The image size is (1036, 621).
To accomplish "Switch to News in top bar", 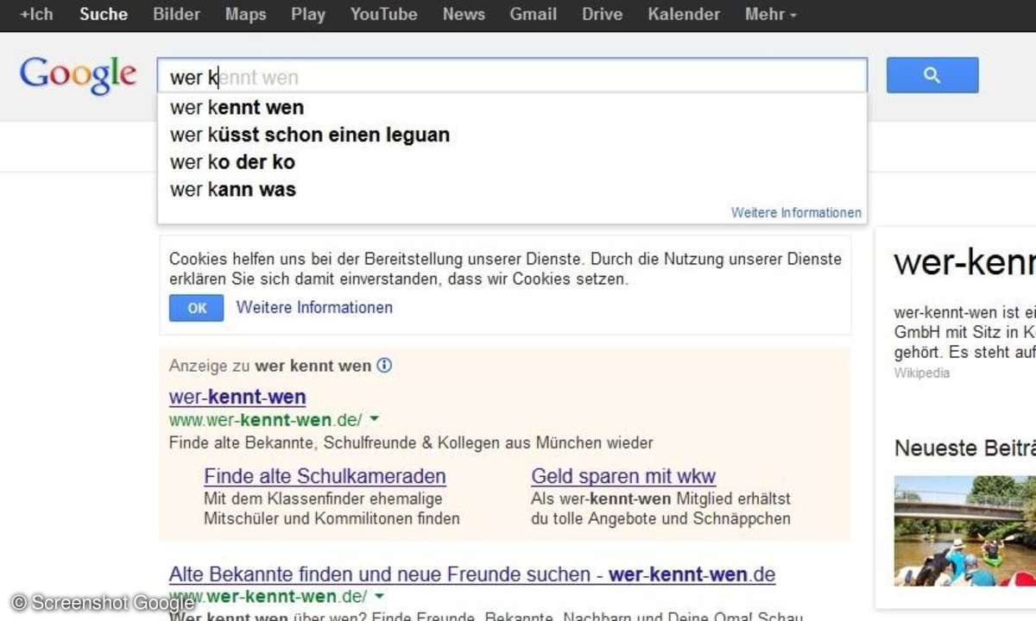I will 464,15.
